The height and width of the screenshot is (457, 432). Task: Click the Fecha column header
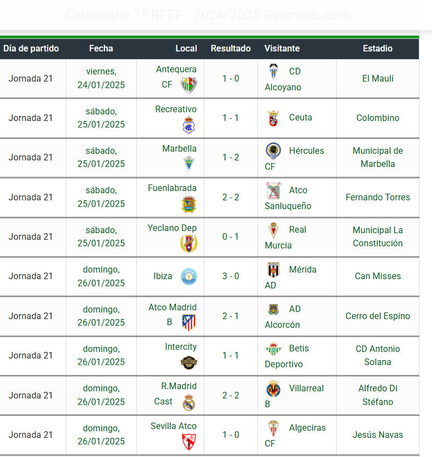coord(101,48)
